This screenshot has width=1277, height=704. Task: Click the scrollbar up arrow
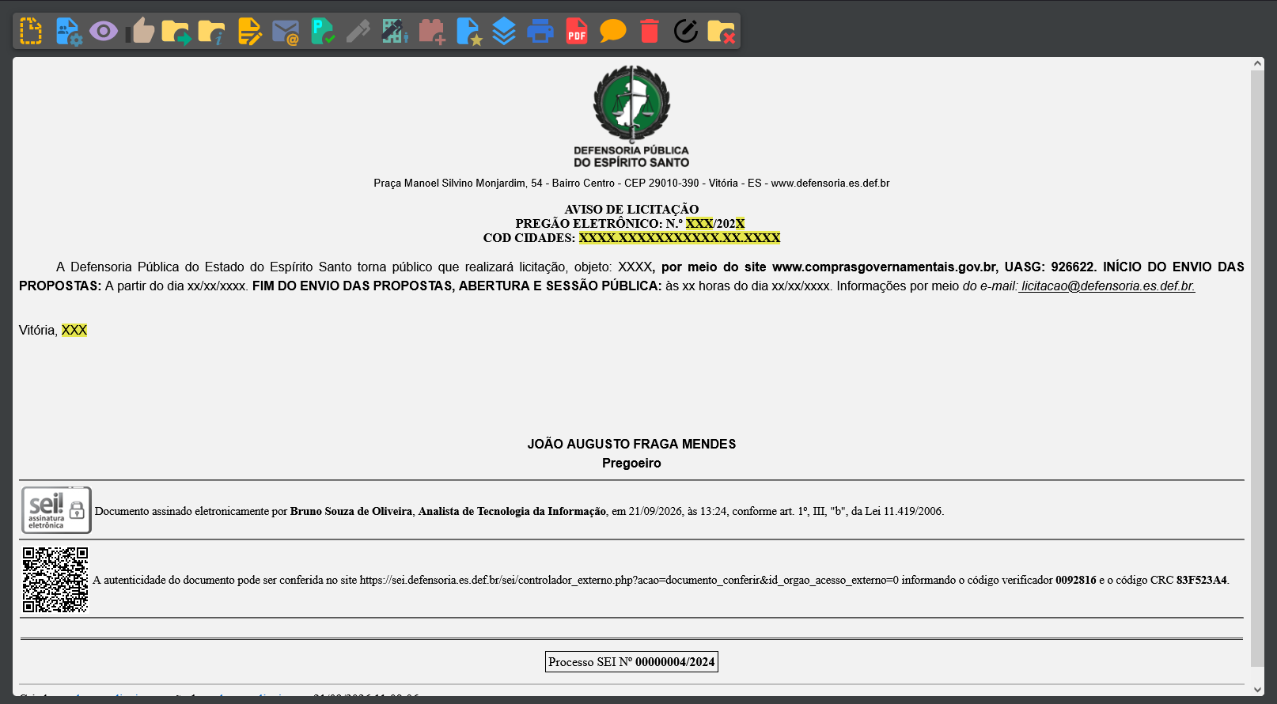1258,63
